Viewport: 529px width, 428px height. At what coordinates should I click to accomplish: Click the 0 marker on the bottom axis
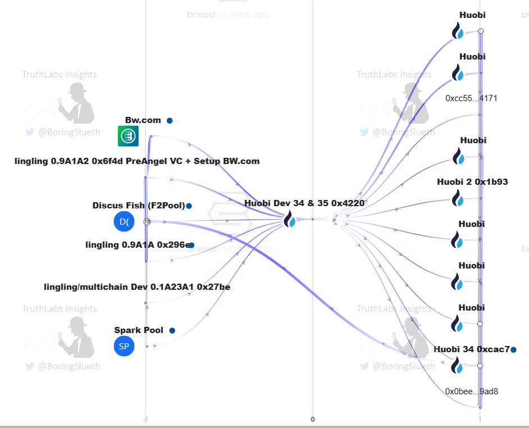(x=313, y=419)
